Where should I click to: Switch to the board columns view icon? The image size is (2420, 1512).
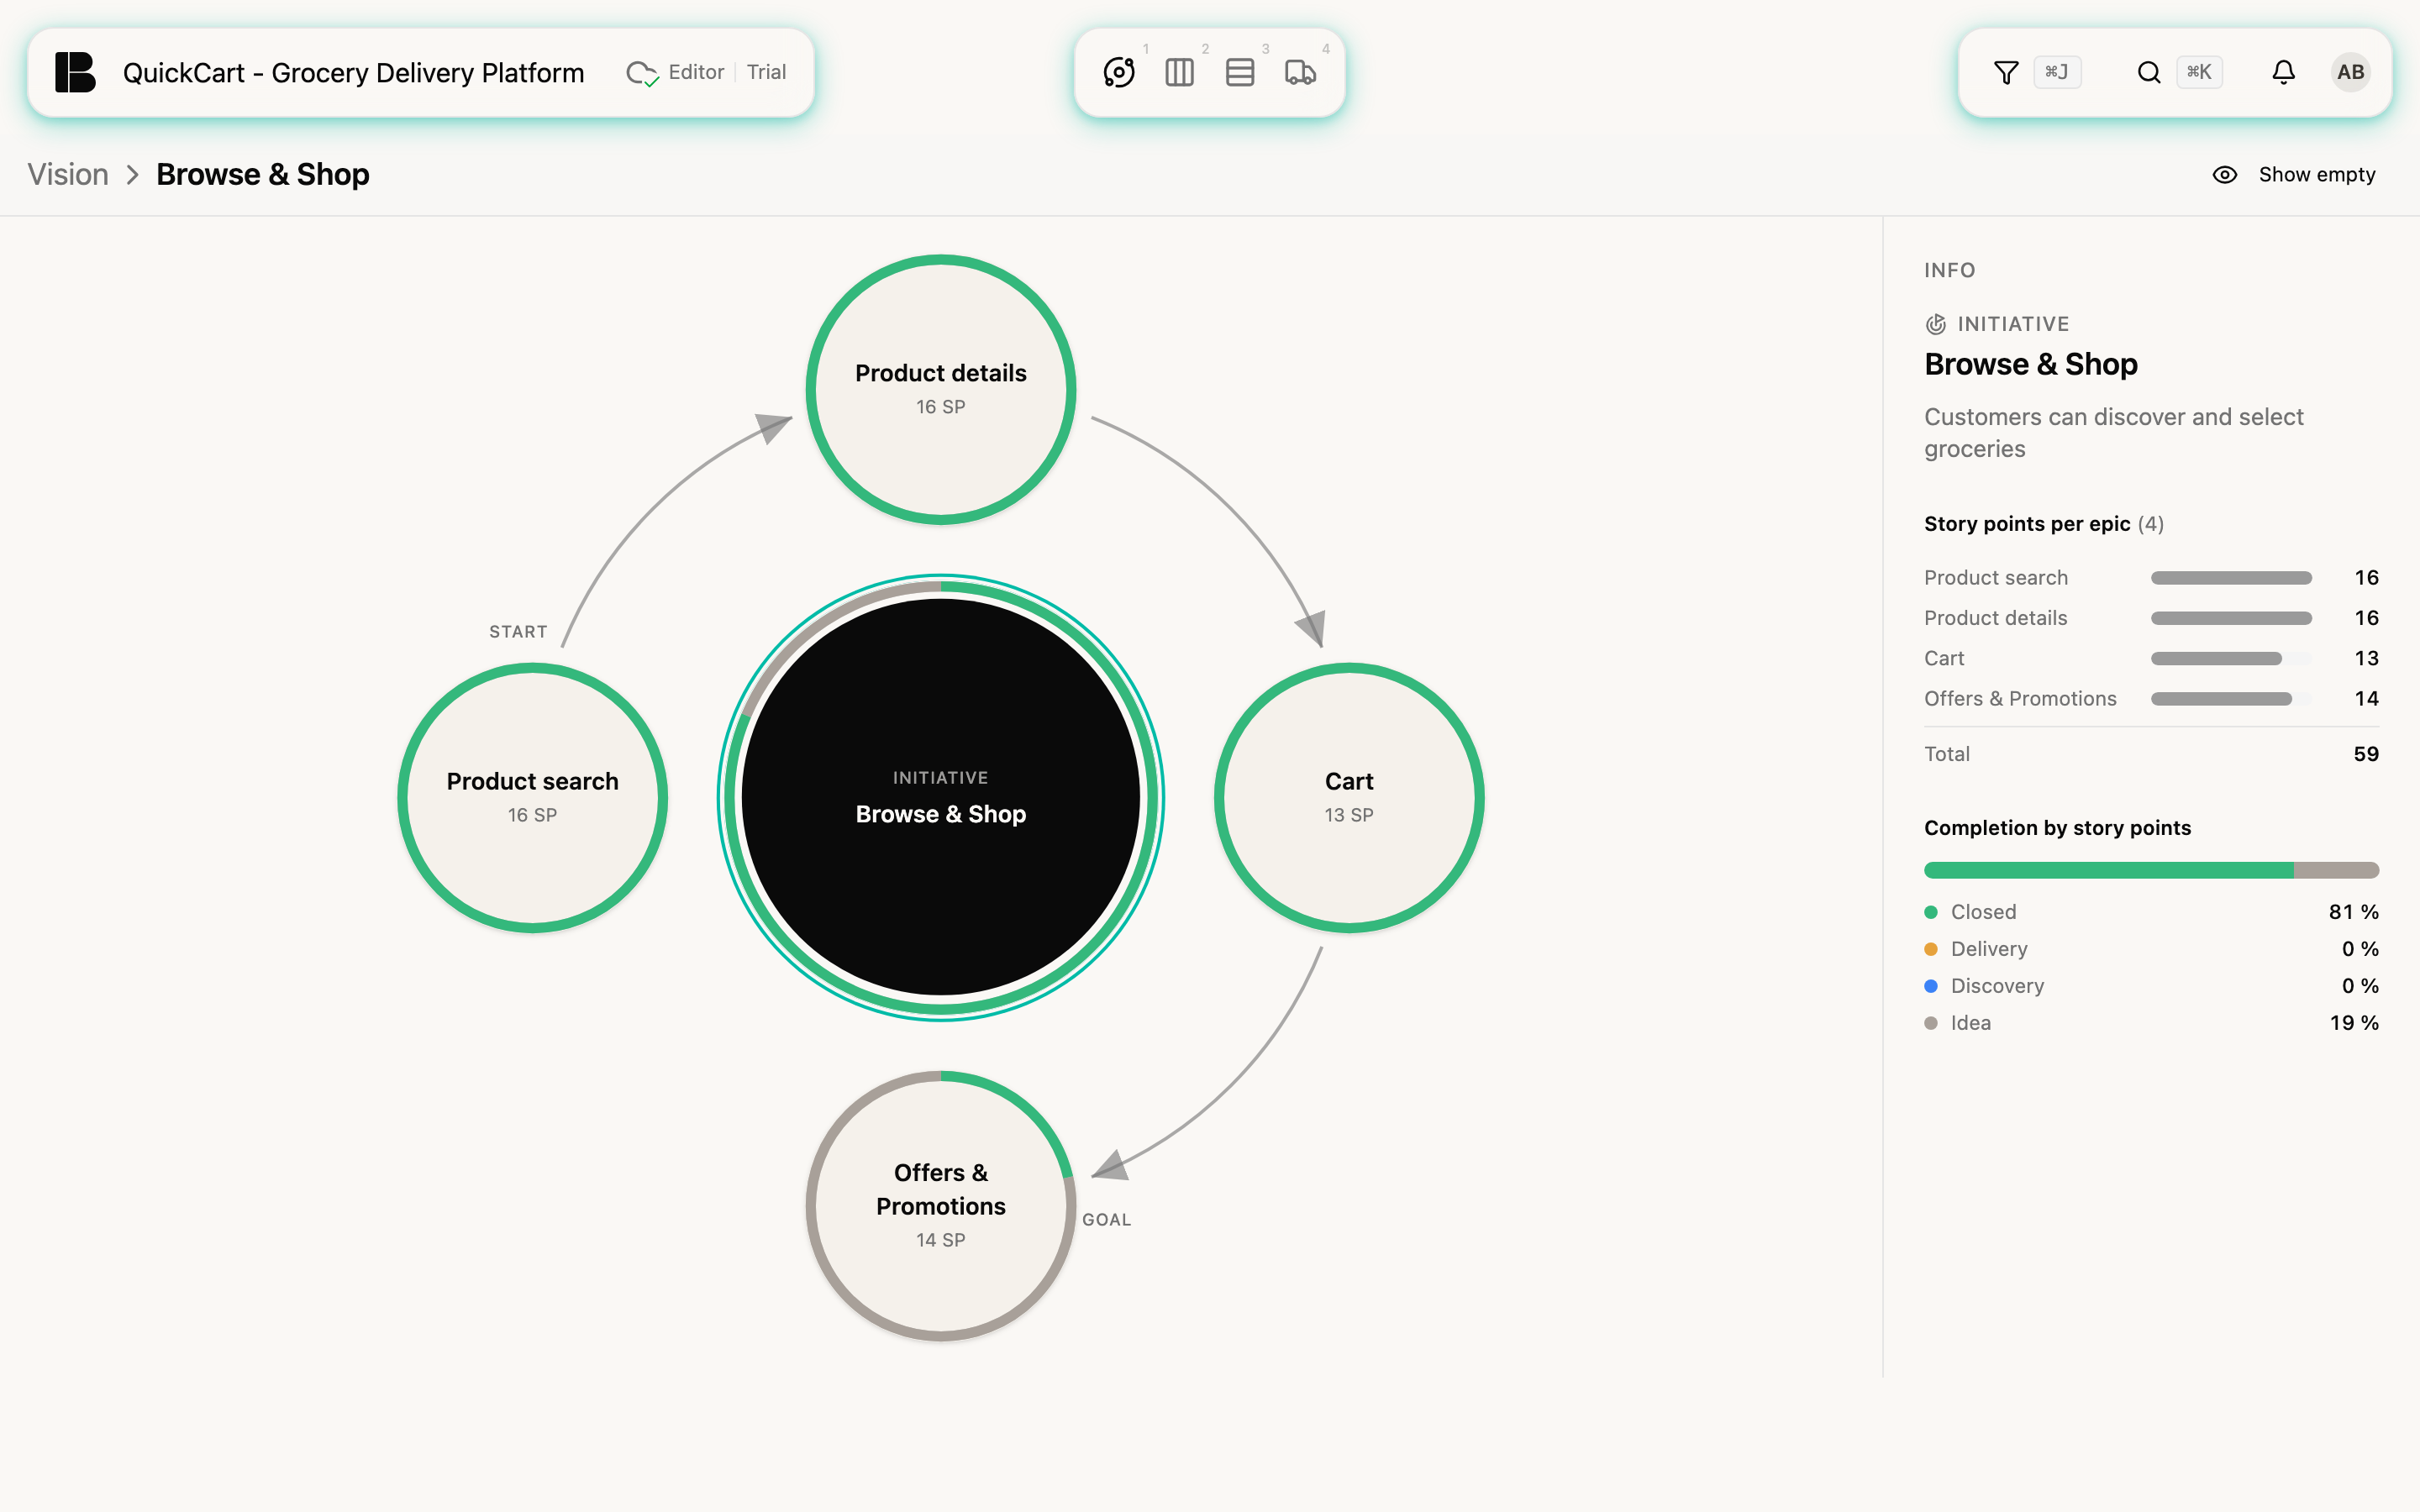point(1179,72)
